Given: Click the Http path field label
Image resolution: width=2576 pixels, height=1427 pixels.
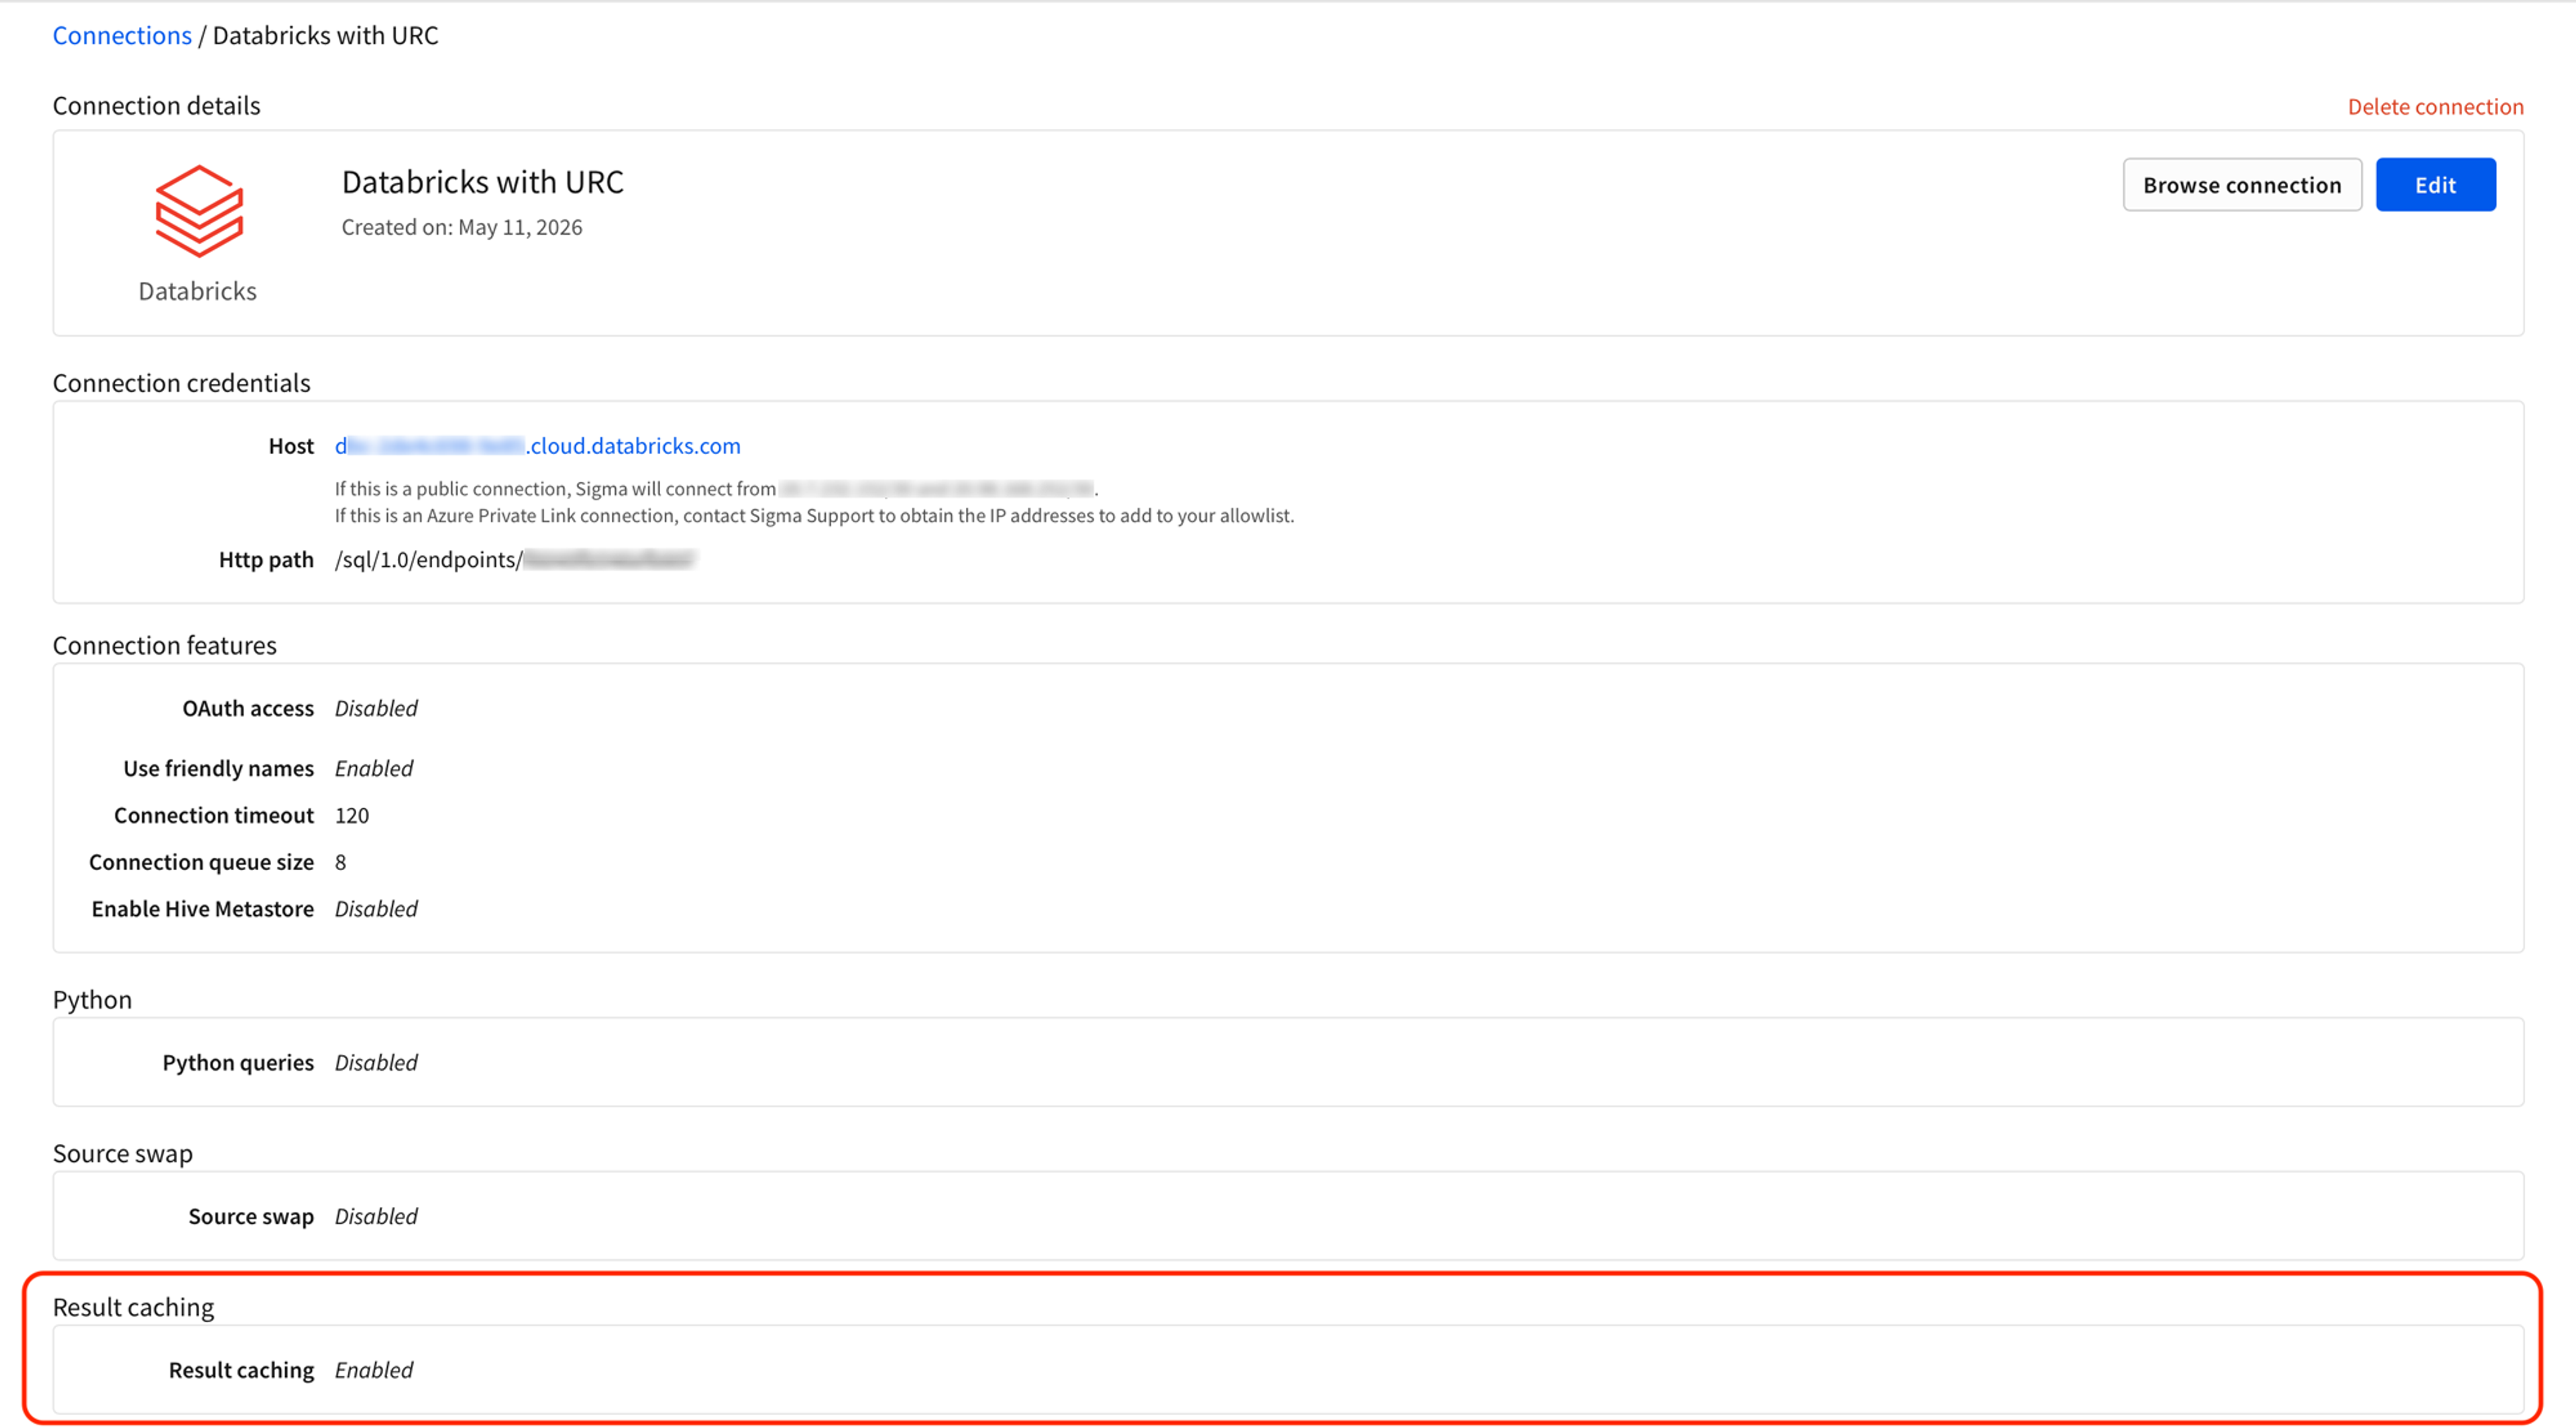Looking at the screenshot, I should [x=266, y=560].
